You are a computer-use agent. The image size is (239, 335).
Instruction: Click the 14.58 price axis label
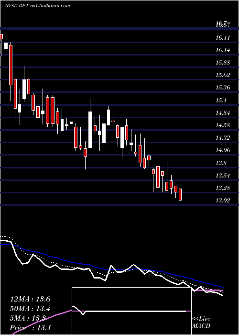tap(223, 125)
